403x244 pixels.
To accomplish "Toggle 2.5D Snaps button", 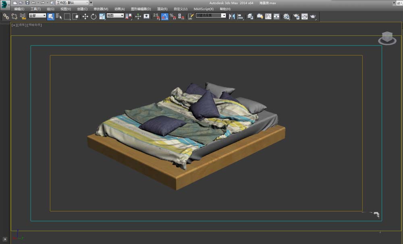I will (x=156, y=16).
